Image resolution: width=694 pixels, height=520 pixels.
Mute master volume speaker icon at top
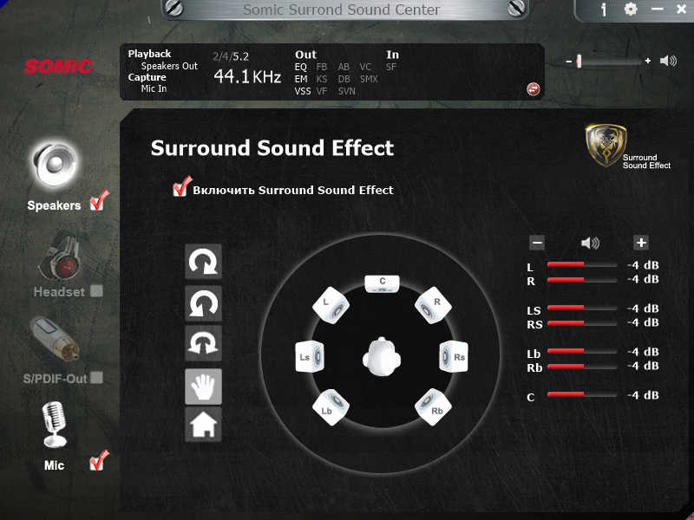(x=668, y=61)
